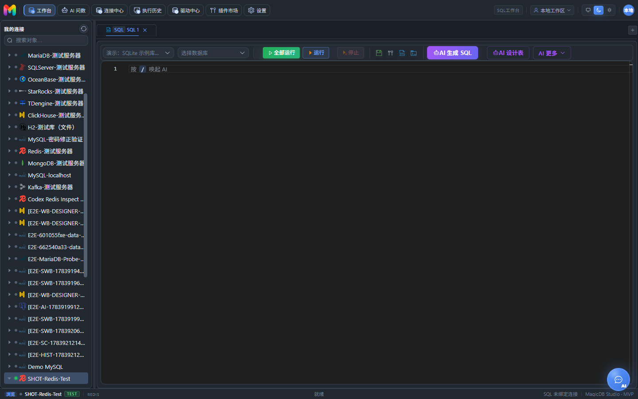The width and height of the screenshot is (638, 399).
Task: Open the connection selector dropdown 演示: SQLite
Action: [138, 53]
